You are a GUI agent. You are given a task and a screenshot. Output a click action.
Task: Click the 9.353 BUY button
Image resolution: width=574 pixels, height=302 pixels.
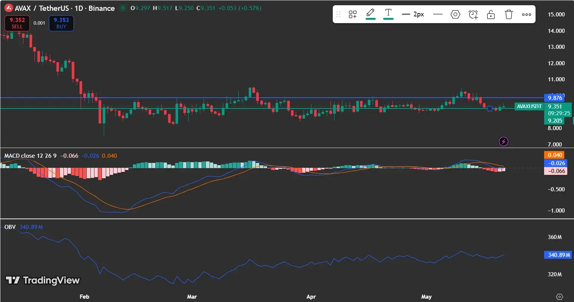(x=61, y=23)
